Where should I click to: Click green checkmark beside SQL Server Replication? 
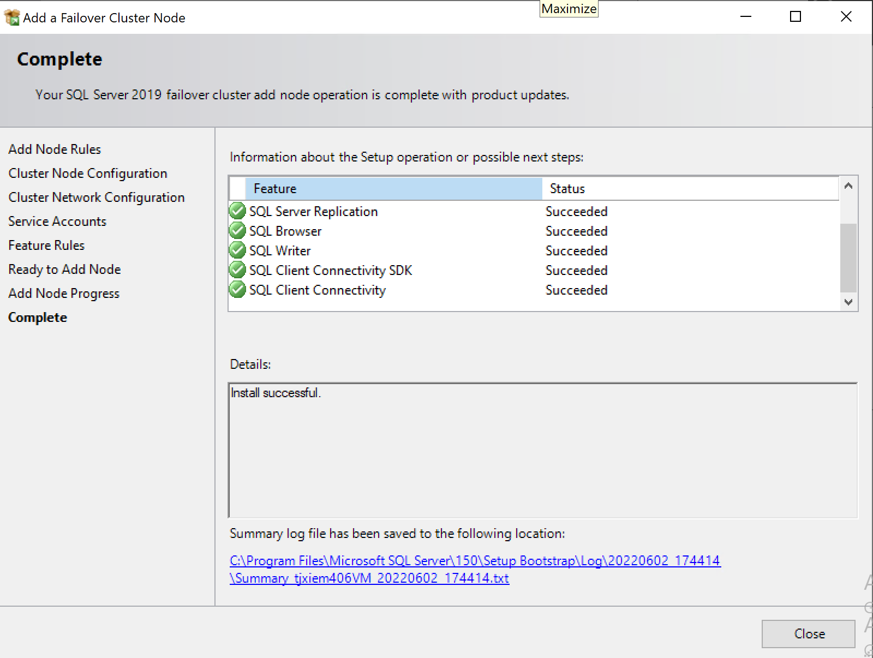[x=237, y=211]
